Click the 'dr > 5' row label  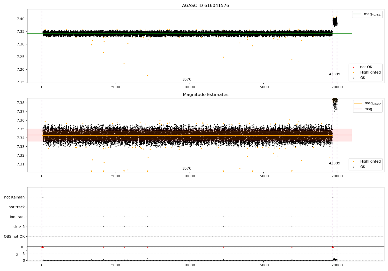click(19, 227)
